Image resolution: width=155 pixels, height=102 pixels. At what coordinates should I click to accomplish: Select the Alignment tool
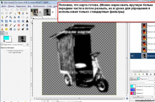23,17
